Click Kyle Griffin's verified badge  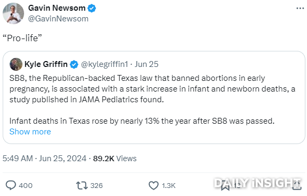[74, 64]
